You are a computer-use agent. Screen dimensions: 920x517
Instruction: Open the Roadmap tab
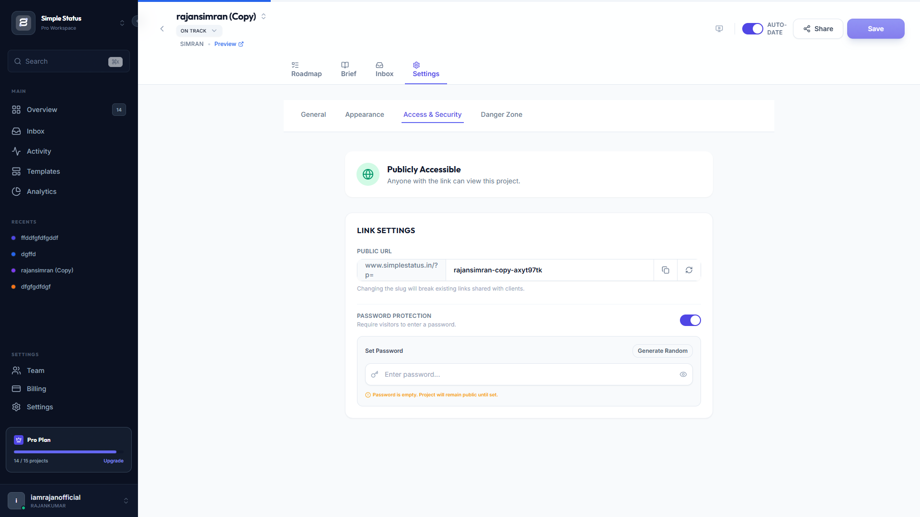pos(306,69)
